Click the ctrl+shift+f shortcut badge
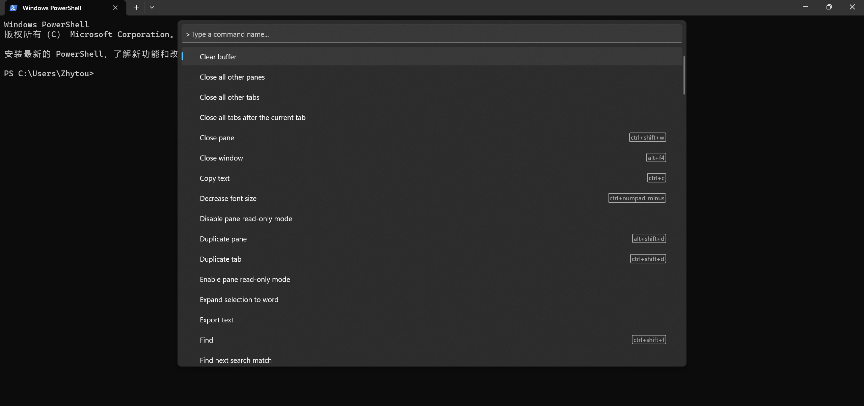Screen dimensions: 864x406 (x=649, y=340)
